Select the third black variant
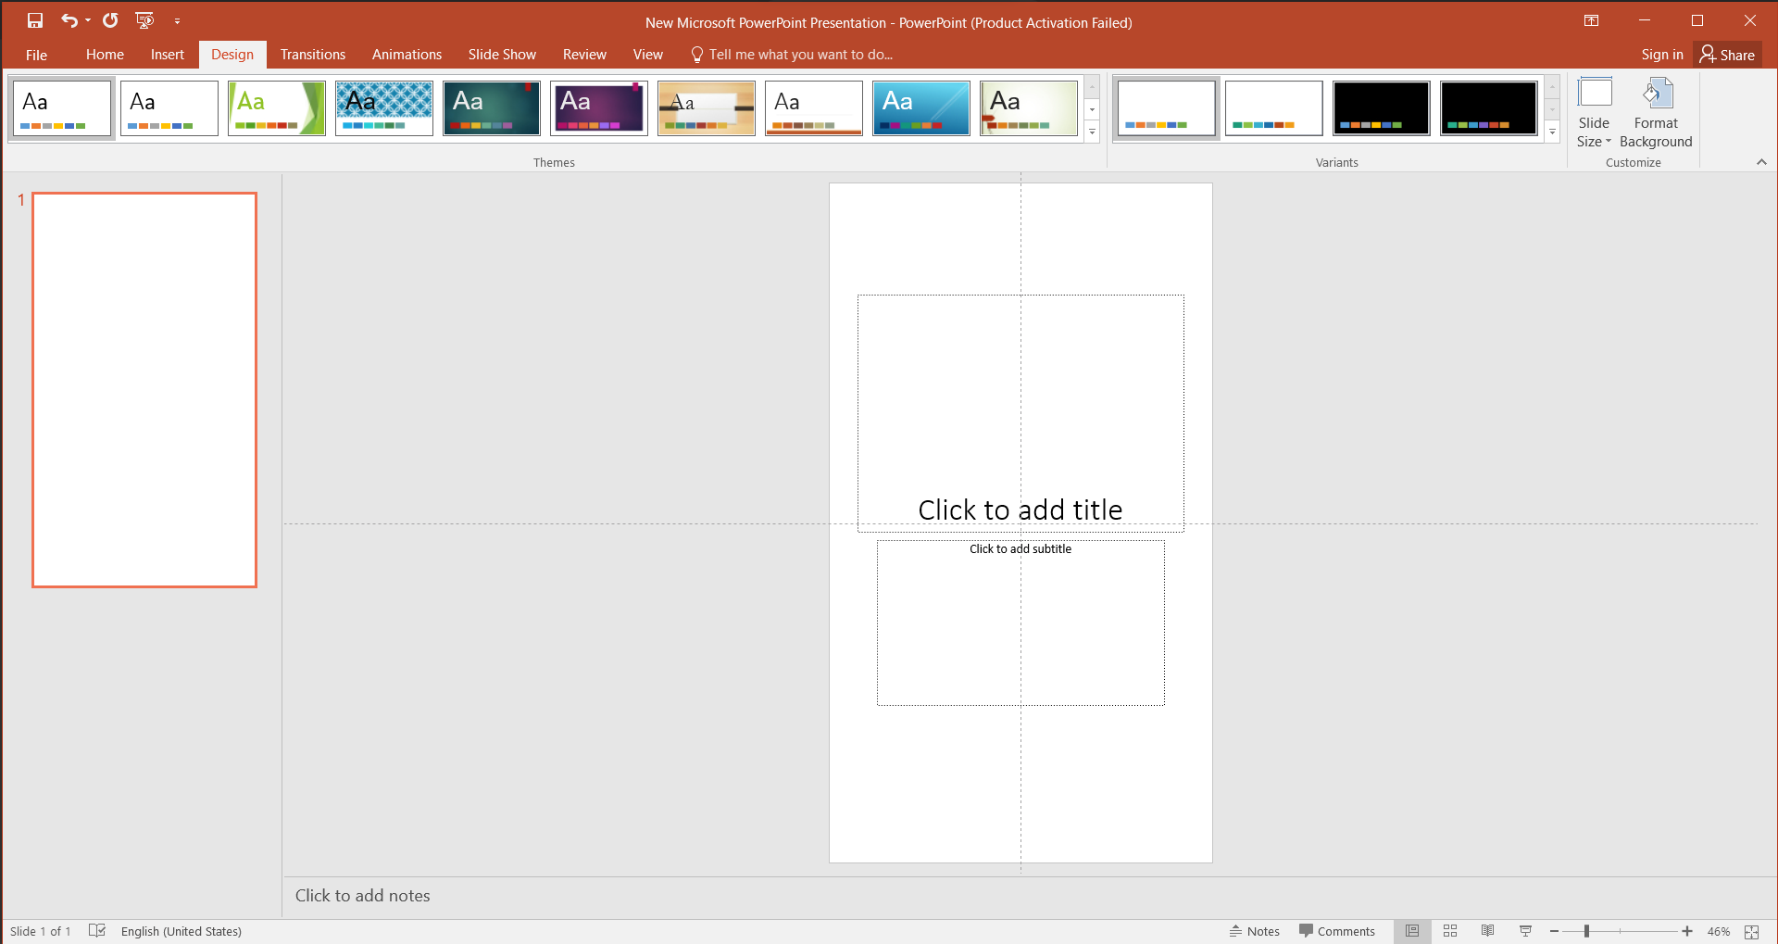This screenshot has height=944, width=1778. click(1382, 108)
